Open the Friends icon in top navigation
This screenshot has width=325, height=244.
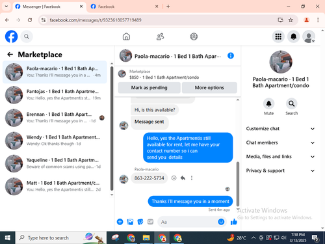coord(160,36)
